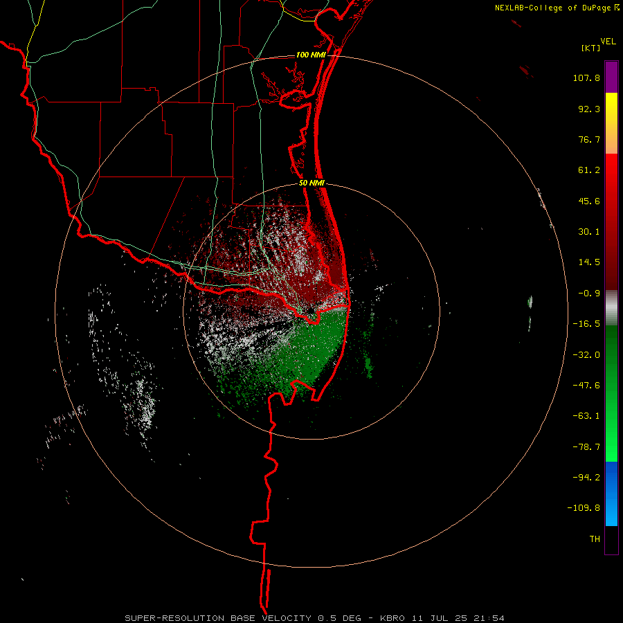Click the 30.1 legend value
The height and width of the screenshot is (623, 623).
coord(589,232)
